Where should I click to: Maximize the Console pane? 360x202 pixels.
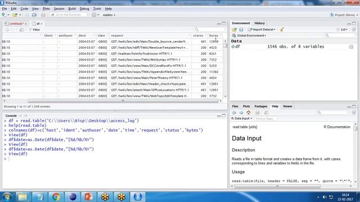pyautogui.click(x=224, y=116)
